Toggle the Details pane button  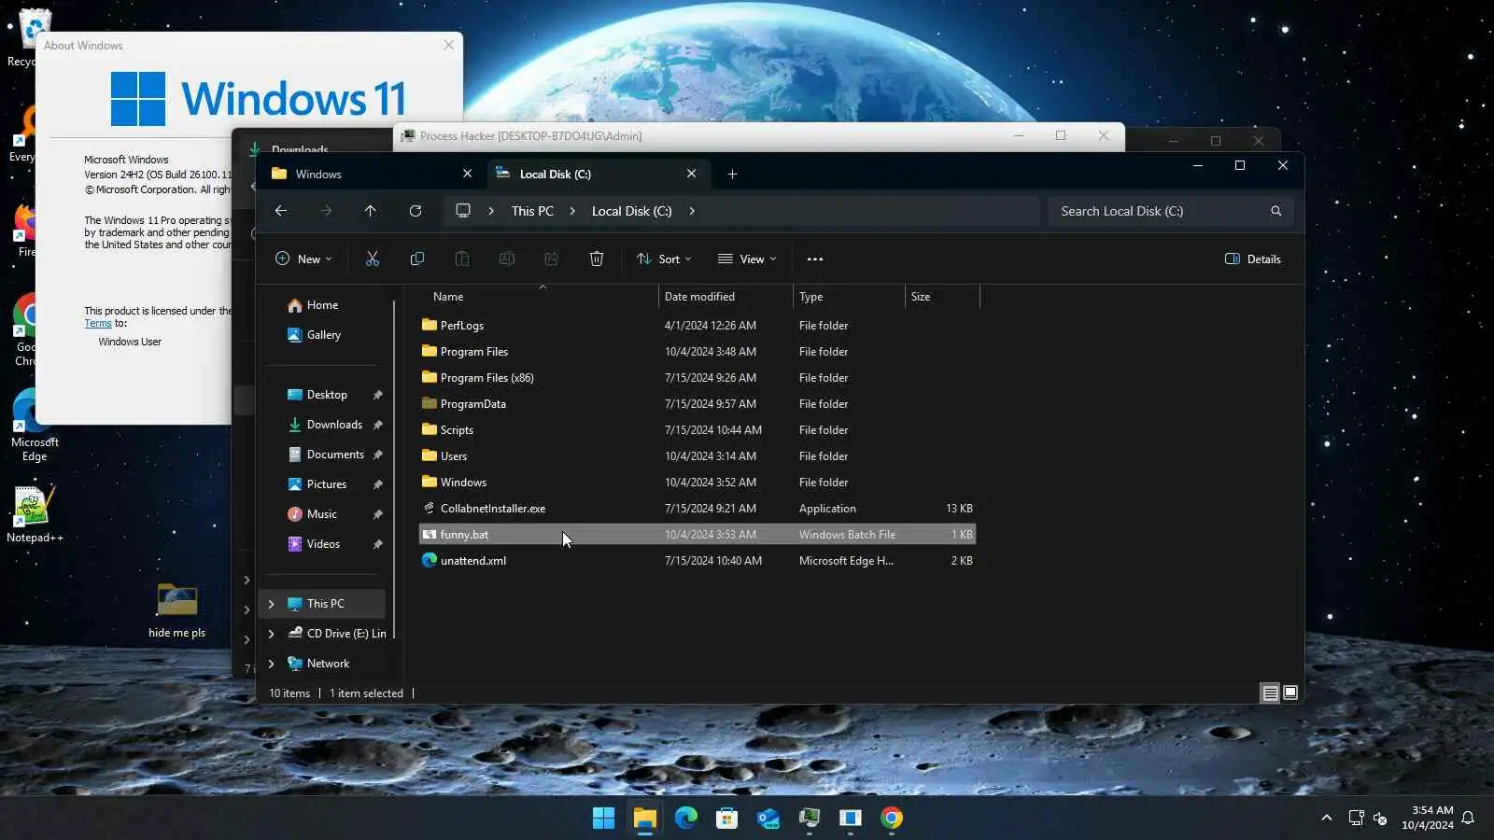click(x=1253, y=259)
